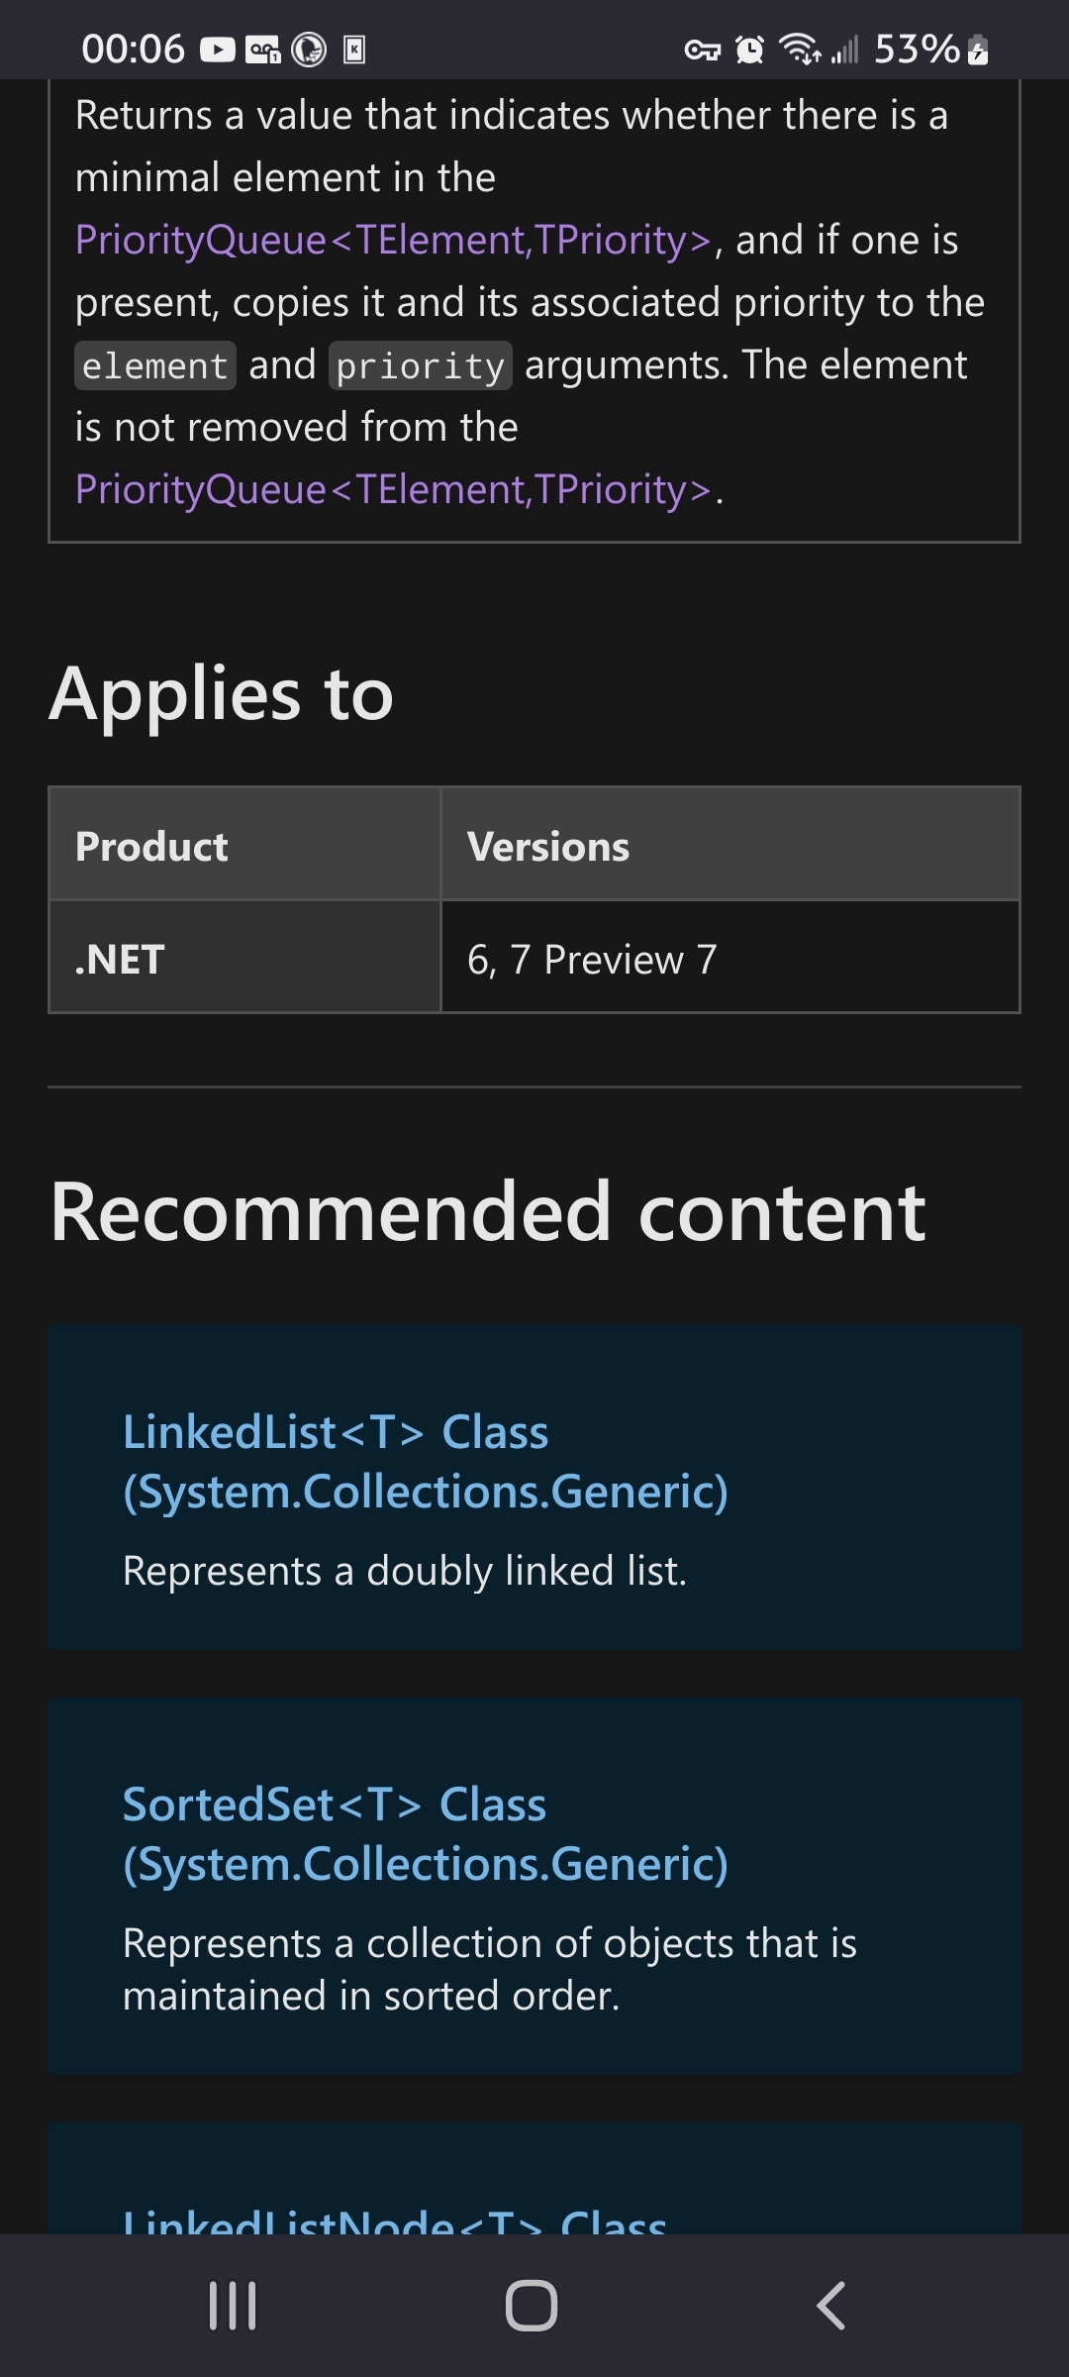Open LinkedList<T> Class recommended link
Screen dimensions: 1069x2377
click(x=425, y=1461)
